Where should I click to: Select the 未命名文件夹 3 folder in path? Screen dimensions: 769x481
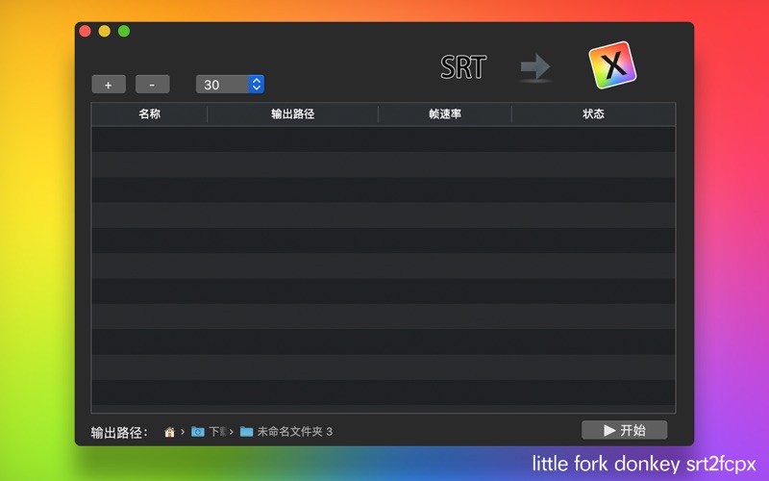[286, 432]
